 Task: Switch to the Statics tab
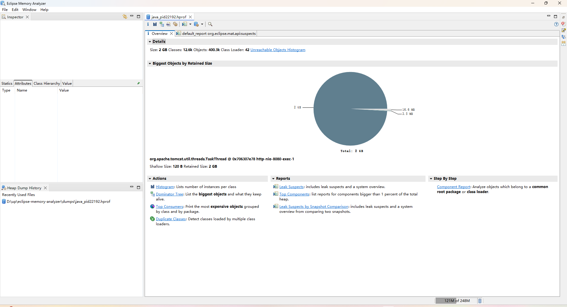click(7, 84)
